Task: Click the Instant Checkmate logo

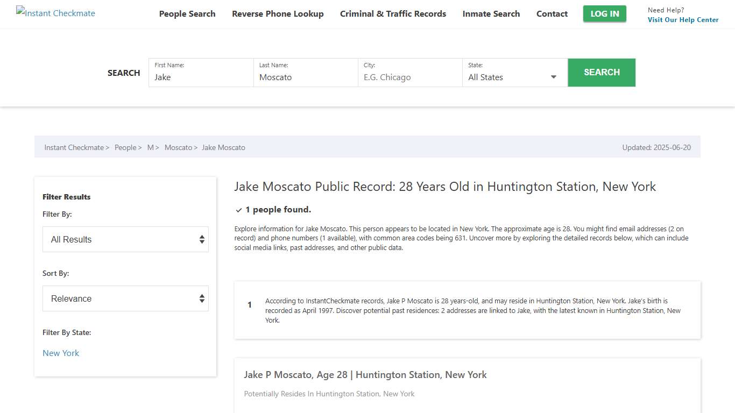Action: coord(55,13)
